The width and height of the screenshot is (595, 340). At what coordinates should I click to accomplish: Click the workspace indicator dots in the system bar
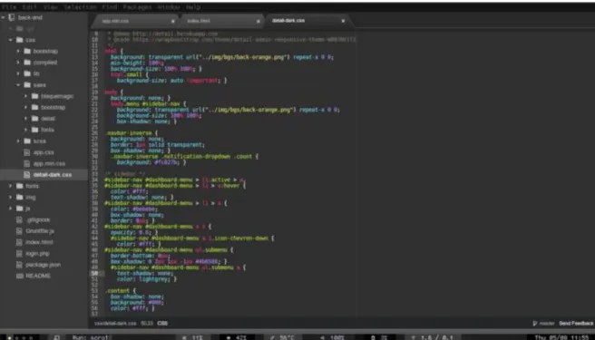click(21, 337)
